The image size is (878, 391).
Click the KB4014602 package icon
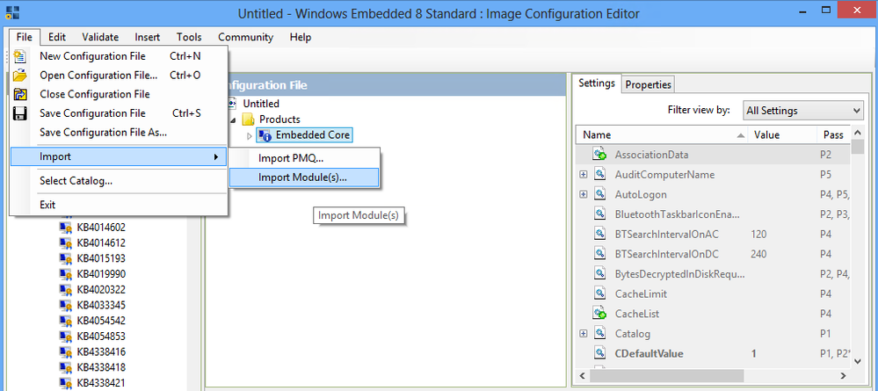66,228
